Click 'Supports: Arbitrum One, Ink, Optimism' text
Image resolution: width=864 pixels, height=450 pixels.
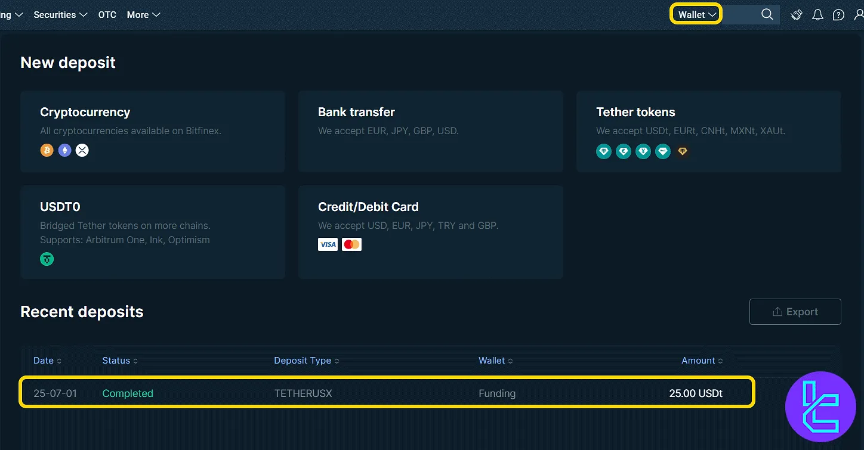[125, 240]
